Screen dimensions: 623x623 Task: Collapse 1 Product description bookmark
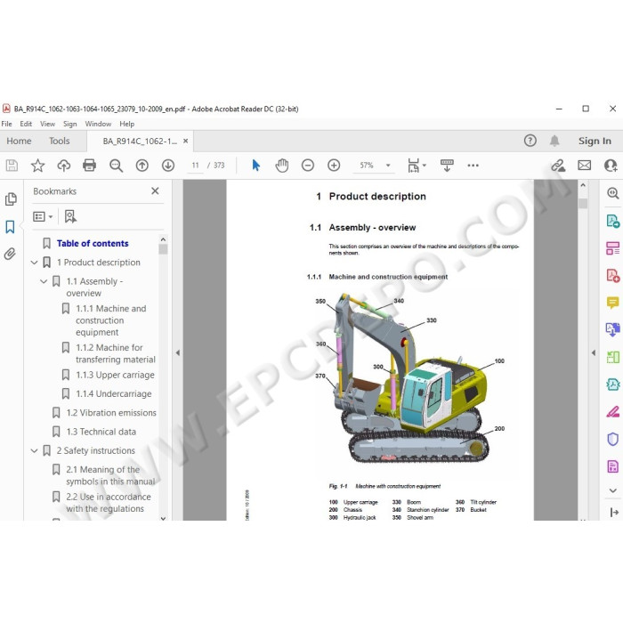pyautogui.click(x=34, y=263)
